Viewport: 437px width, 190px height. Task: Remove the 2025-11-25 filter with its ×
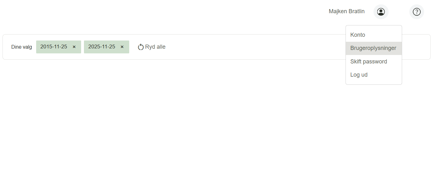(x=122, y=47)
